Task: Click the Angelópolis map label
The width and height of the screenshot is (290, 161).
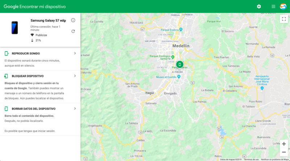Action: pos(95,126)
